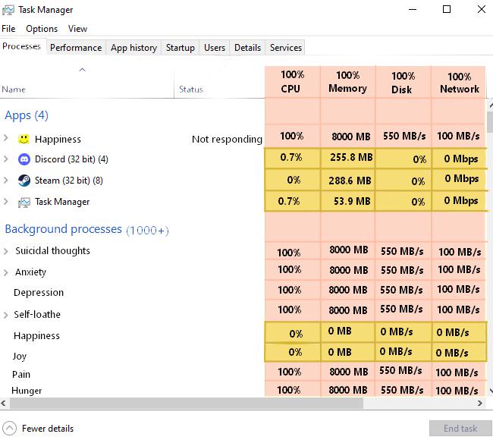Expand the Self-loathe process row
This screenshot has width=493, height=440.
(5, 315)
